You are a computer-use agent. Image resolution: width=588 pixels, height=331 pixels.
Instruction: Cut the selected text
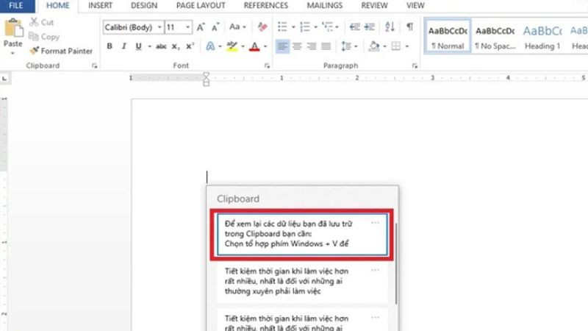coord(42,22)
